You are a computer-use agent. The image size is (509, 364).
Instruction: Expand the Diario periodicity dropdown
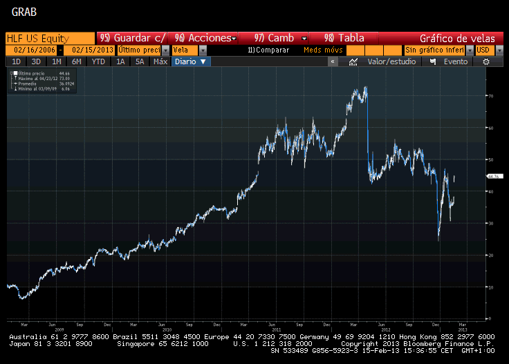[191, 61]
